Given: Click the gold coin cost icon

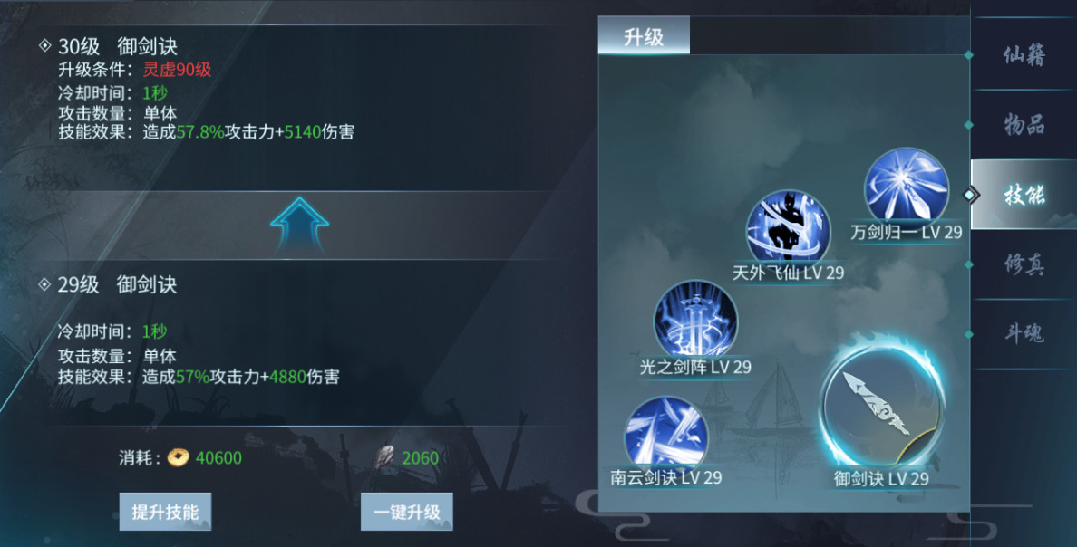Looking at the screenshot, I should click(x=179, y=457).
